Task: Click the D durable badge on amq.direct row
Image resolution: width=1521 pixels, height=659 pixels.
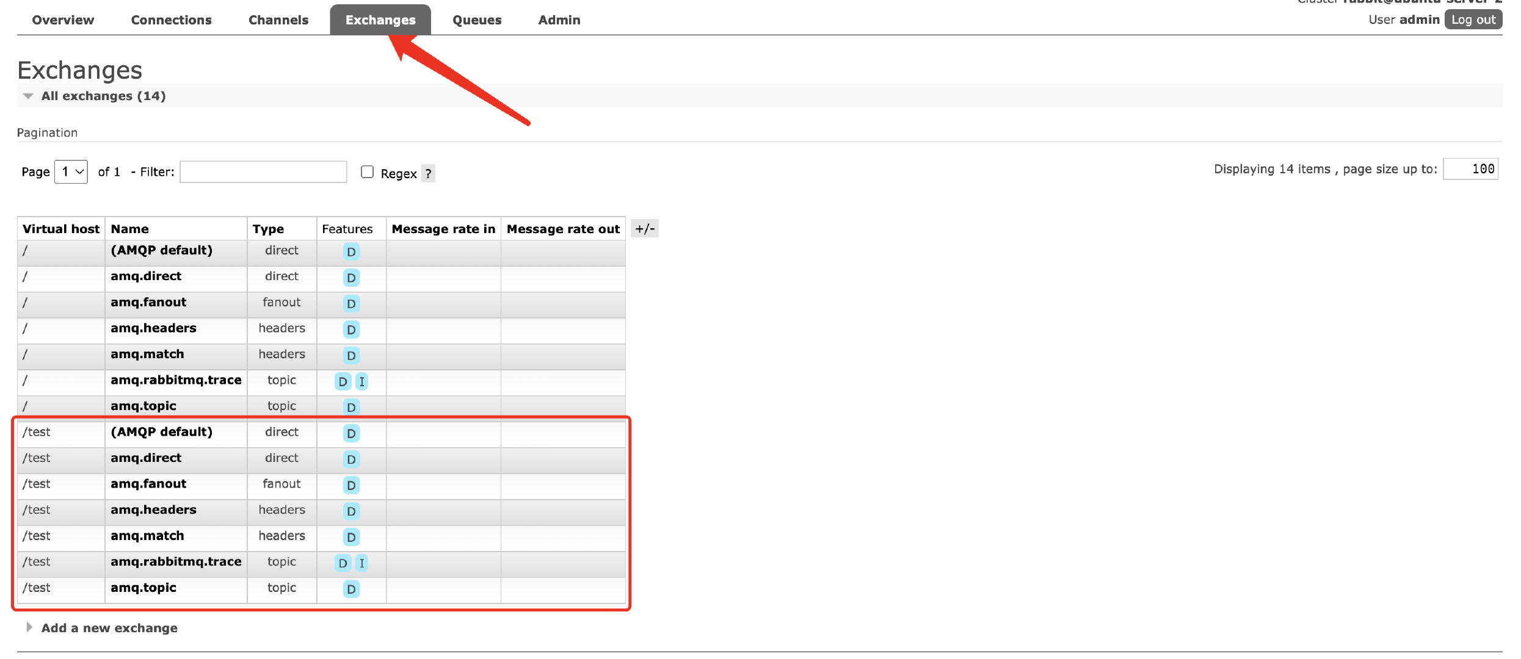Action: 351,278
